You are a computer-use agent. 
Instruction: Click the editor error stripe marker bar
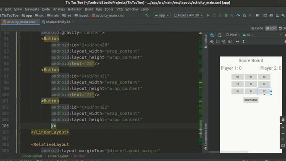pos(201,91)
